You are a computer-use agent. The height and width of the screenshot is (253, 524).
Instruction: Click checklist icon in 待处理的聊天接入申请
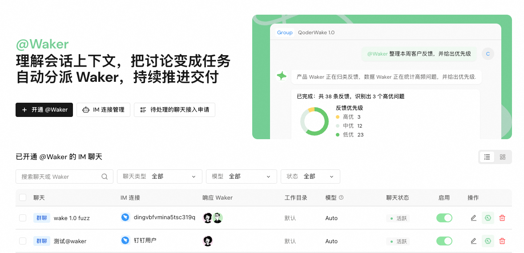point(143,110)
